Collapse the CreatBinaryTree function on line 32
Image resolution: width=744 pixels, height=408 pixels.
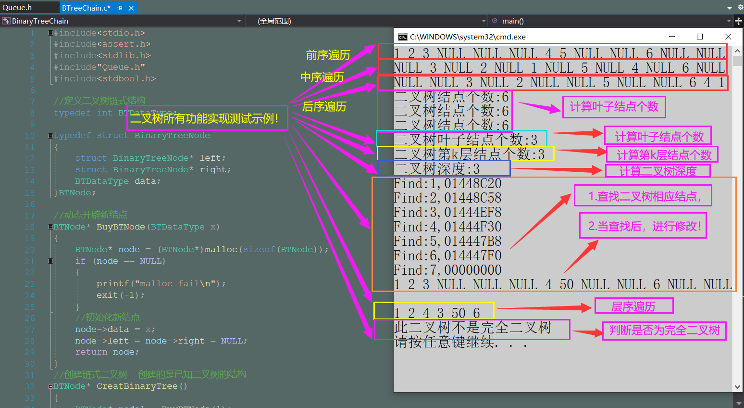coord(50,386)
